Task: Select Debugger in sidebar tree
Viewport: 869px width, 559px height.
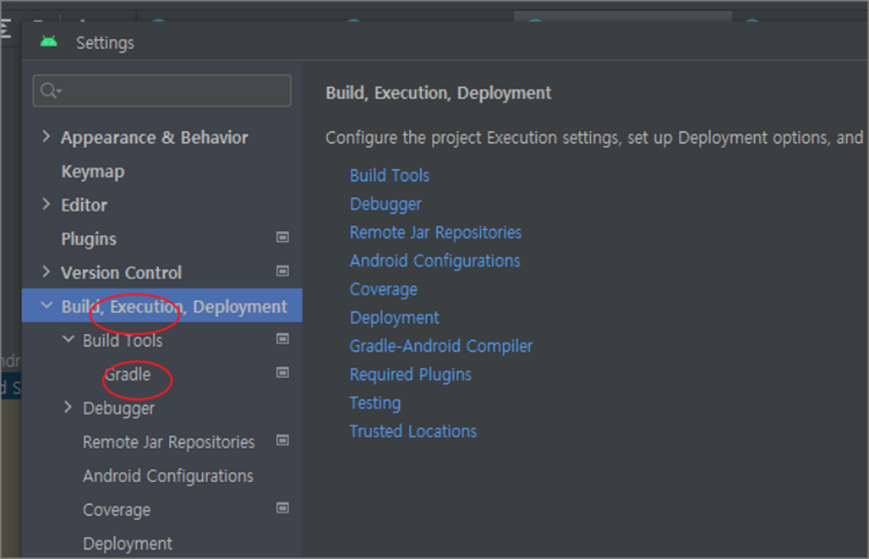Action: point(118,409)
